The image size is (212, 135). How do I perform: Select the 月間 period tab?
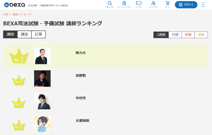tap(175, 35)
